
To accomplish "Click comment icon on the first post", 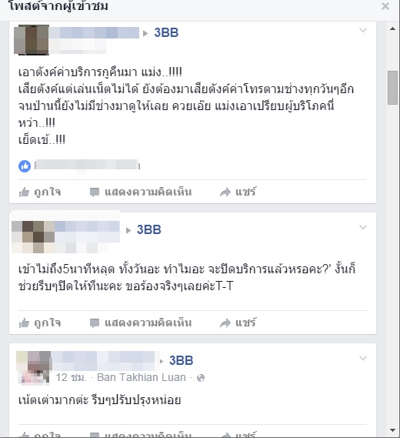I will (x=95, y=192).
